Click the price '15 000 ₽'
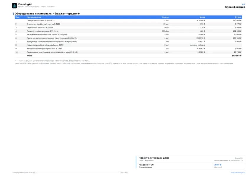248x176 pixels. coord(201,35)
